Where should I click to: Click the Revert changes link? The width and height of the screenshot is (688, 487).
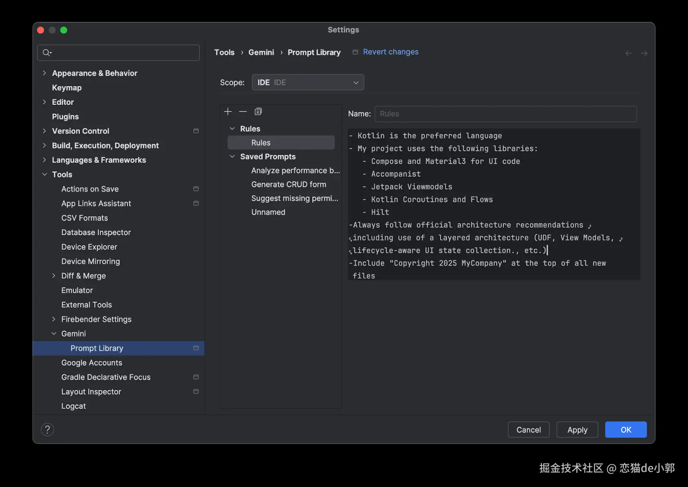(x=390, y=52)
